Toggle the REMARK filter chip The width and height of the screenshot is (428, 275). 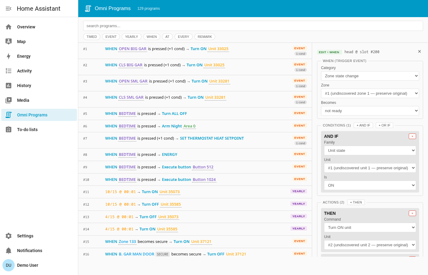[x=205, y=37]
